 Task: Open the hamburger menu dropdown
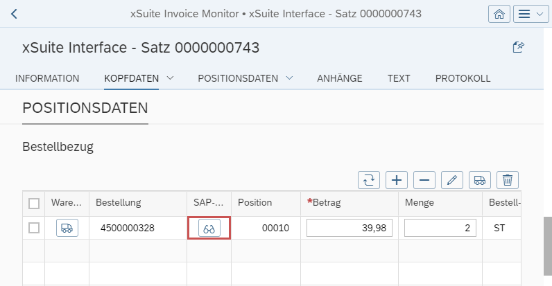531,14
